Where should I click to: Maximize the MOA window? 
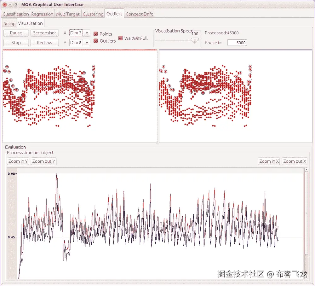16,4
